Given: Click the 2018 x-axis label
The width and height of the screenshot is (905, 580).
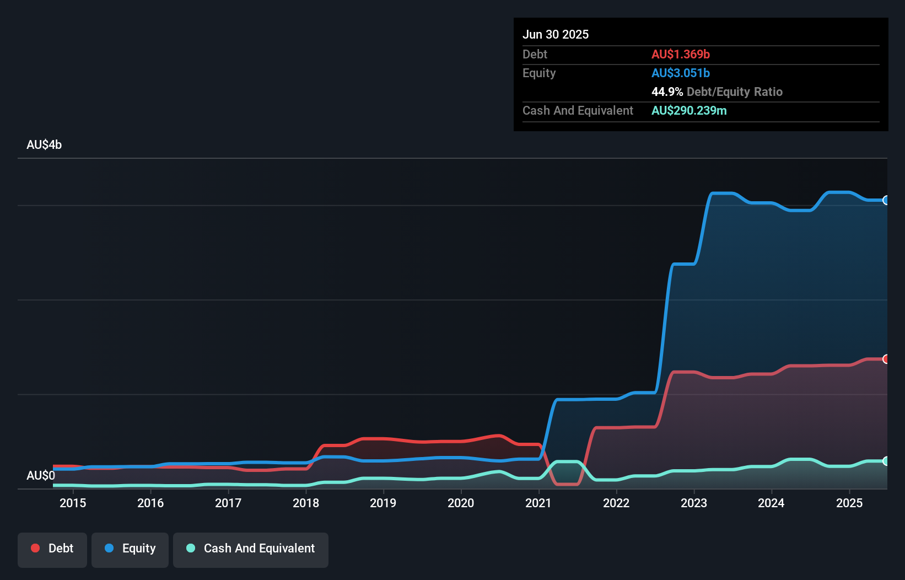Looking at the screenshot, I should click(306, 503).
